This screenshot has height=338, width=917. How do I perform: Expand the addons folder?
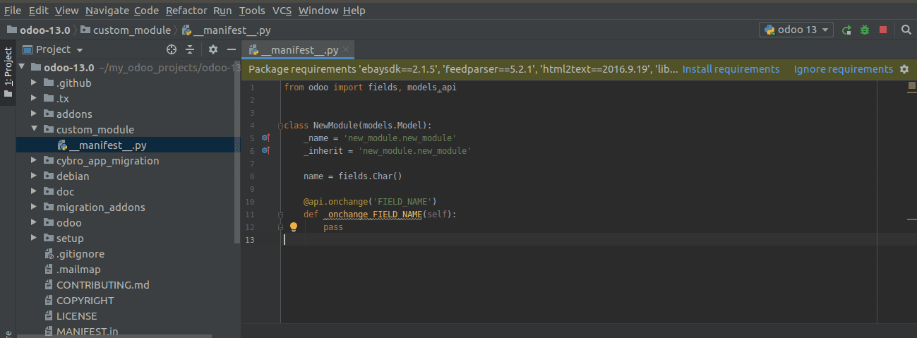click(34, 114)
